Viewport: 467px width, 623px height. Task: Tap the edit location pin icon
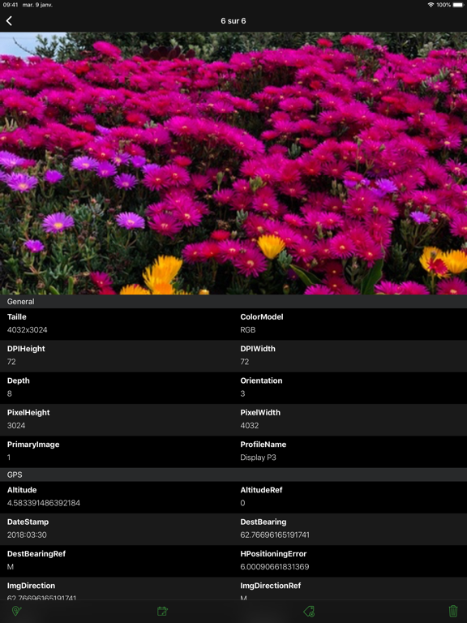16,611
